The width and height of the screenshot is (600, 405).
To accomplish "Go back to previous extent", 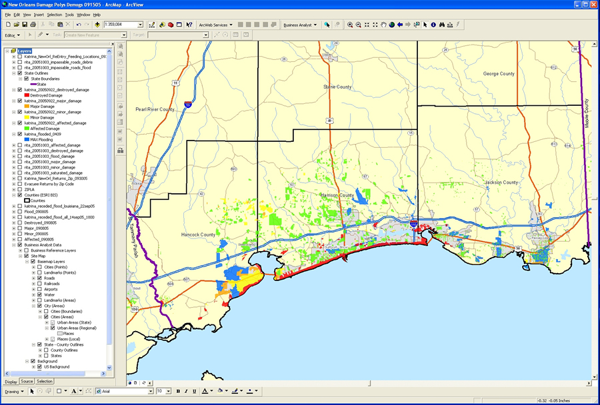I will click(x=400, y=25).
